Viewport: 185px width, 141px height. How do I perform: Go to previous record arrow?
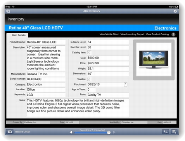coord(71,132)
